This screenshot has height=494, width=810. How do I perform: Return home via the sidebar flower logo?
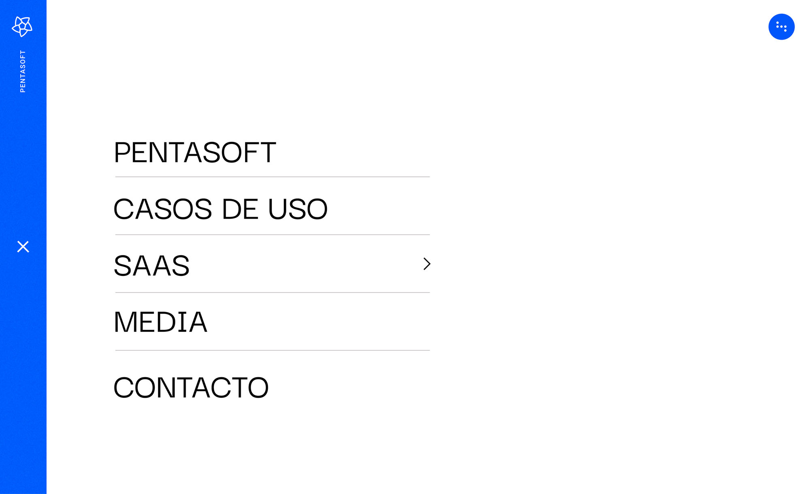pyautogui.click(x=22, y=27)
